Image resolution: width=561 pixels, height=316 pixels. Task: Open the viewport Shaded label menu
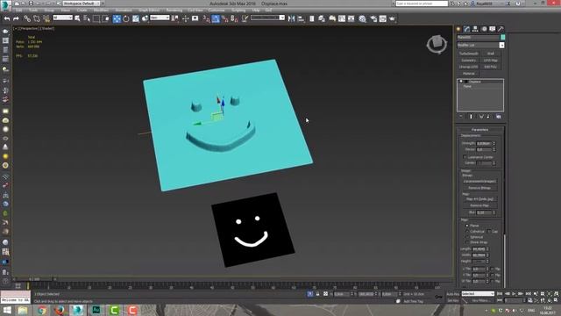click(x=47, y=28)
